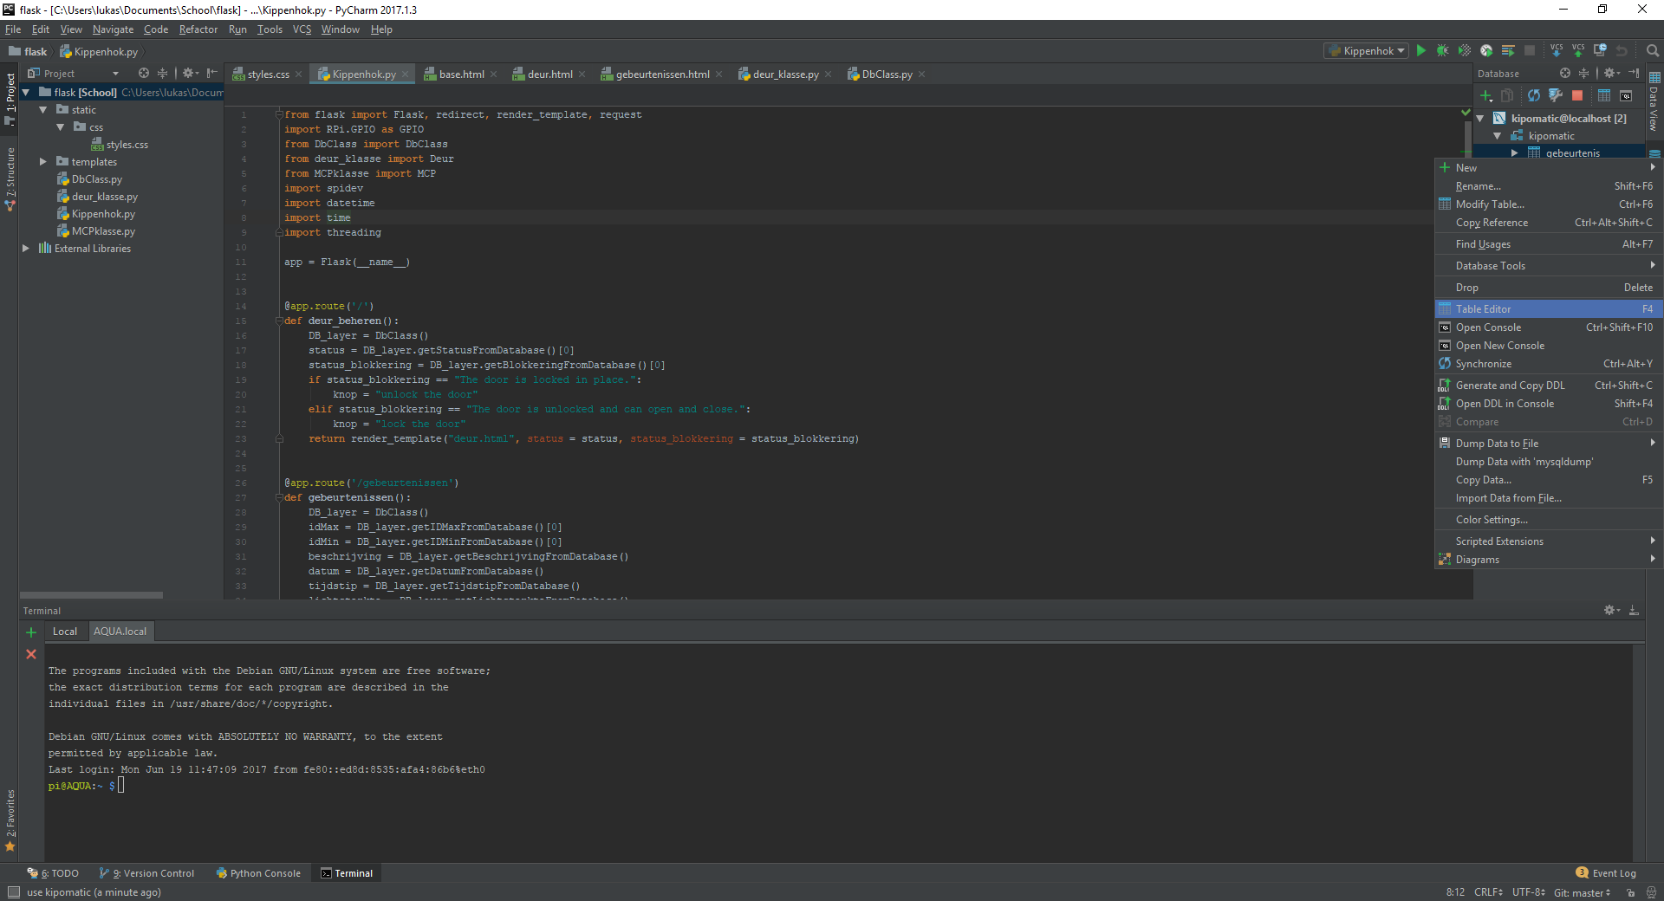Add a new terminal session with the plus icon
The width and height of the screenshot is (1664, 901).
(31, 632)
